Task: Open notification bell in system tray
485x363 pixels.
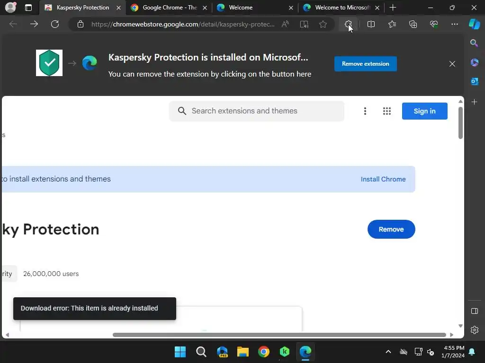Action: (472, 352)
